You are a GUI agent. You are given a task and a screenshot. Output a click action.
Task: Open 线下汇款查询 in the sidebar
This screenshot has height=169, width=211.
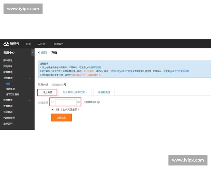click(x=13, y=94)
